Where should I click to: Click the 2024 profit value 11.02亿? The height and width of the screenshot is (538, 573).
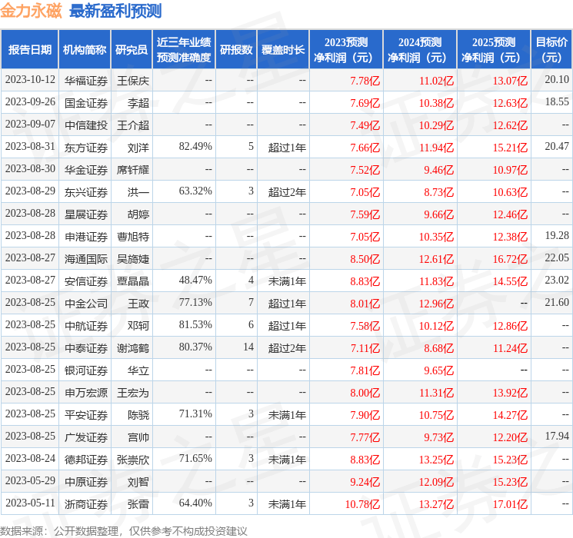pyautogui.click(x=436, y=81)
